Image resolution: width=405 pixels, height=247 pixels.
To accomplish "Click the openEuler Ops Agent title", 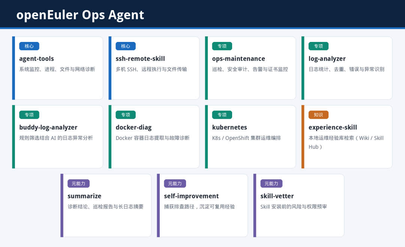I will click(x=80, y=15).
